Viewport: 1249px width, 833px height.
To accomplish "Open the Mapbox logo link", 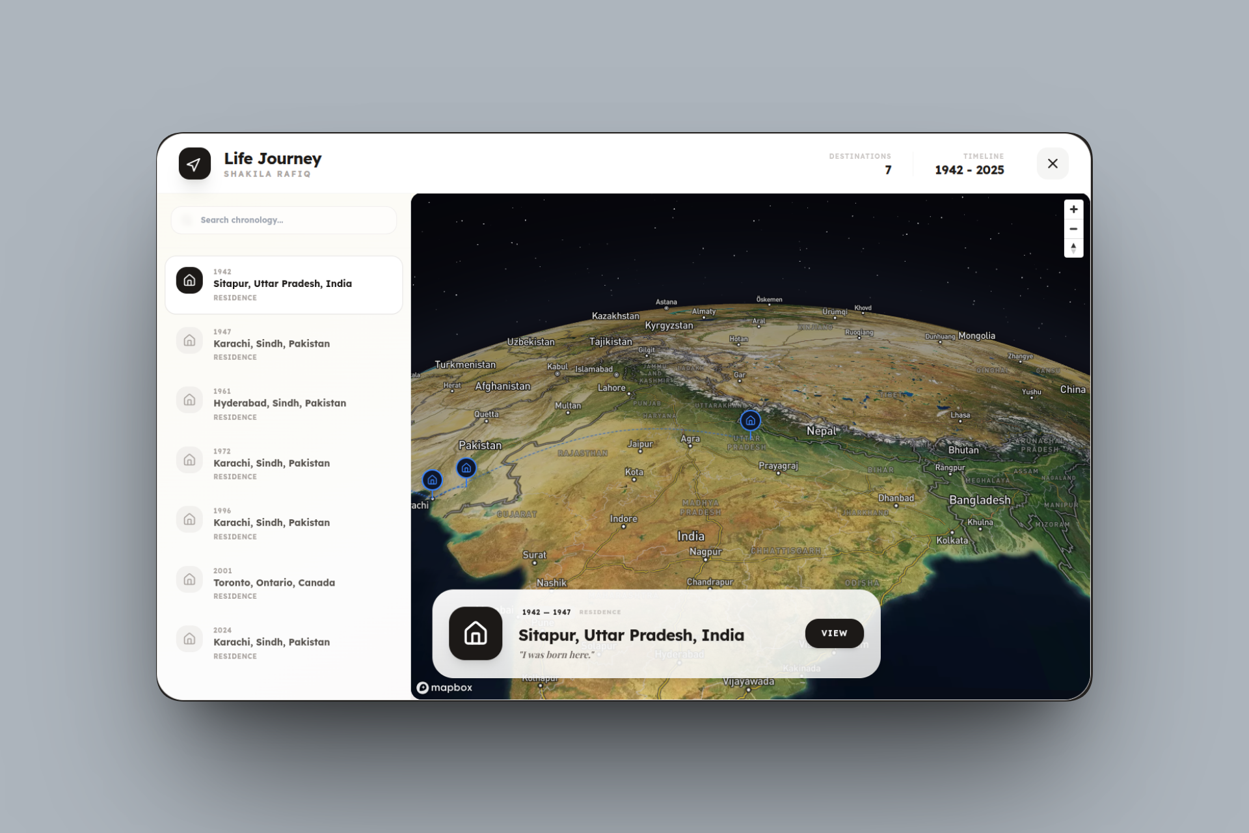I will (x=444, y=688).
